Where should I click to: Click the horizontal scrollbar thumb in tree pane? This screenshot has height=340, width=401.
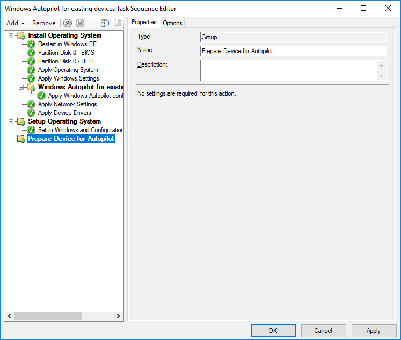[x=48, y=316]
